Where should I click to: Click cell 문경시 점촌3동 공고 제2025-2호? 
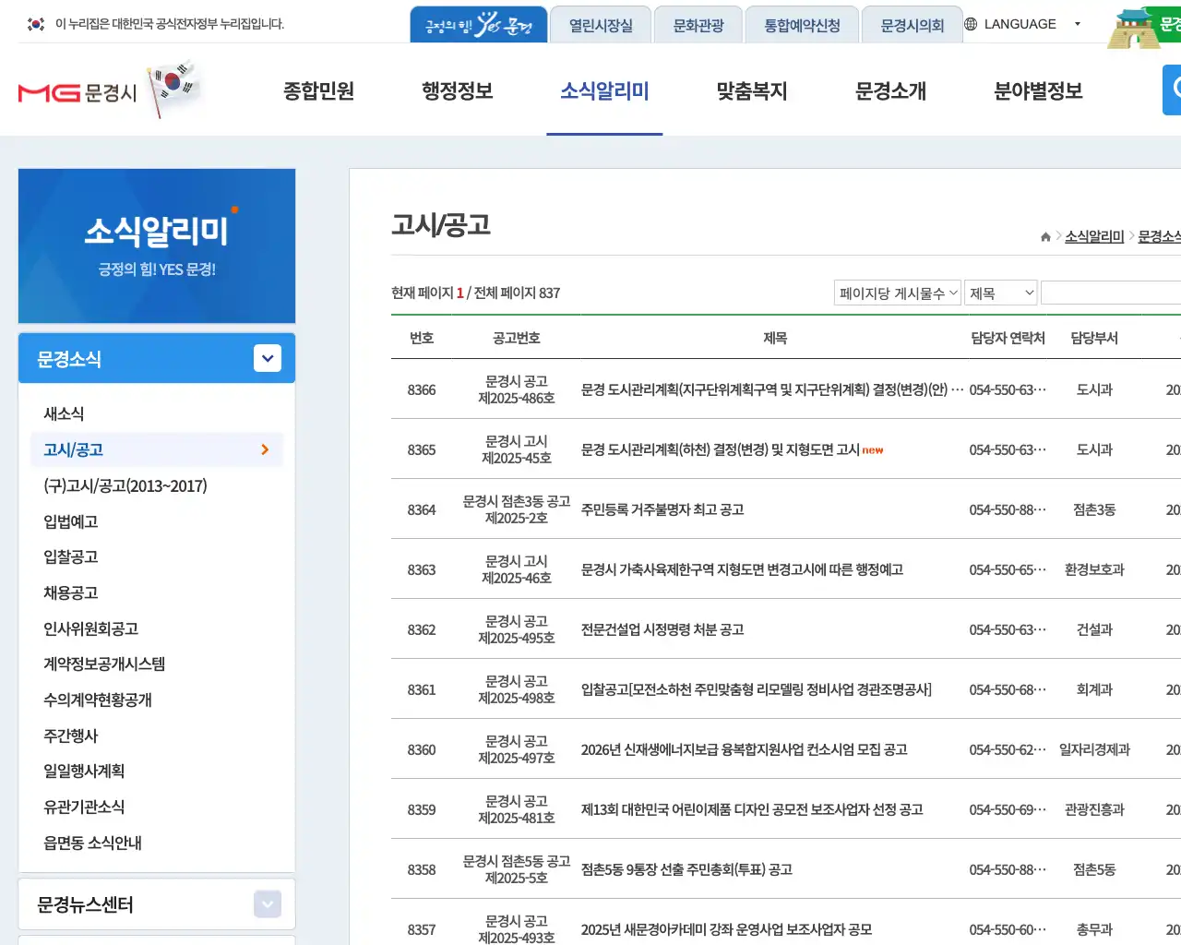pos(517,509)
